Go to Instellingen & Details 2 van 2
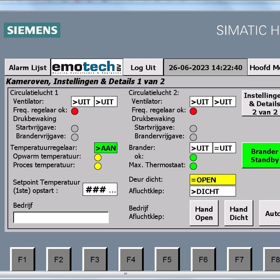The height and width of the screenshot is (280, 280). pyautogui.click(x=261, y=104)
